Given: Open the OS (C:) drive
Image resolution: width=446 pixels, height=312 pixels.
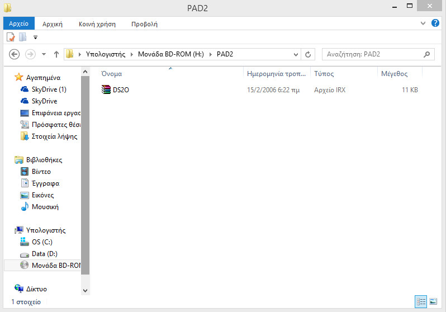Looking at the screenshot, I should [x=42, y=242].
